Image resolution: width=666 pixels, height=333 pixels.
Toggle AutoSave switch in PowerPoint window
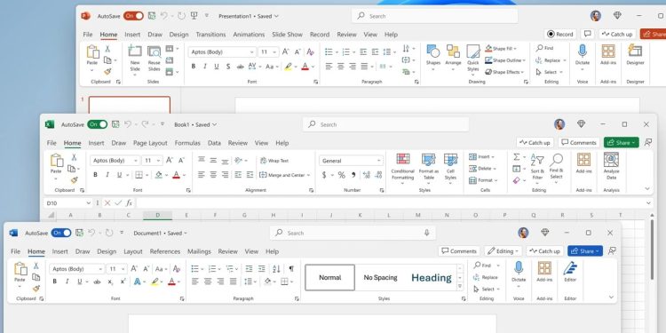point(133,16)
